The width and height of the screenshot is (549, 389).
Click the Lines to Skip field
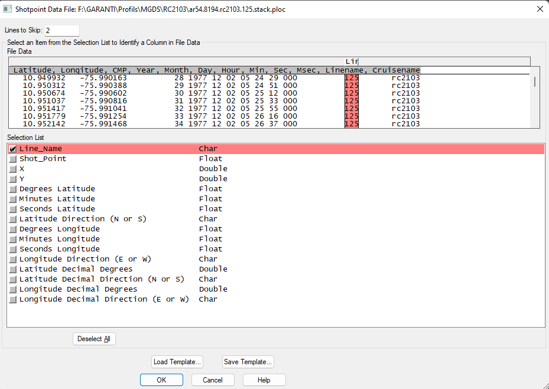coord(61,30)
